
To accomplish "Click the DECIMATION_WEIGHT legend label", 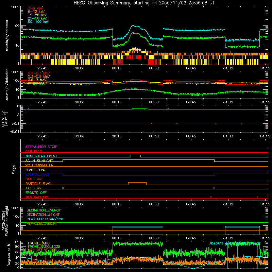I will (x=43, y=215).
